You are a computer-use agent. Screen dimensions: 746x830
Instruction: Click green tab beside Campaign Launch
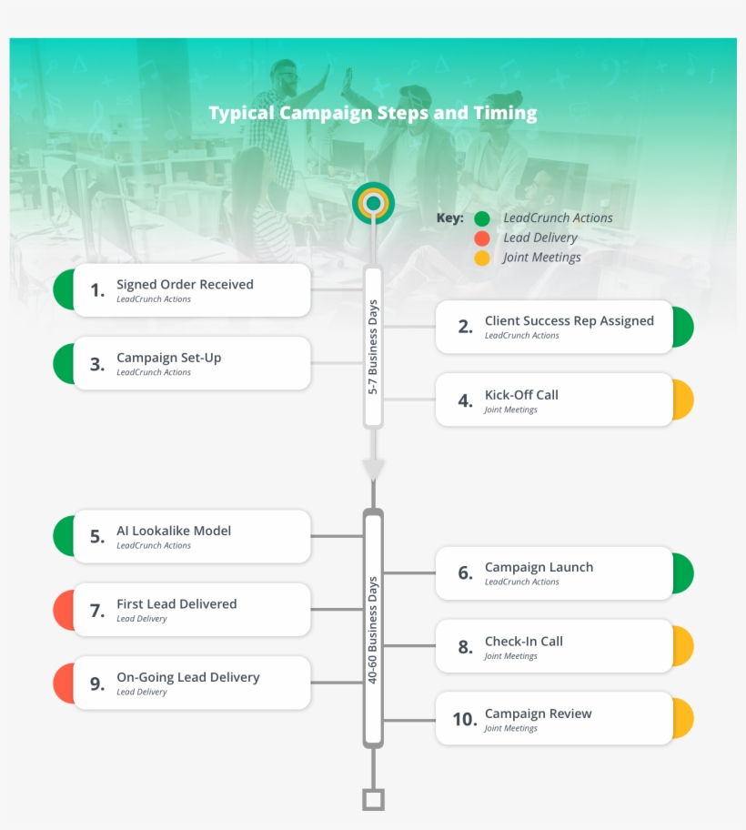[683, 573]
